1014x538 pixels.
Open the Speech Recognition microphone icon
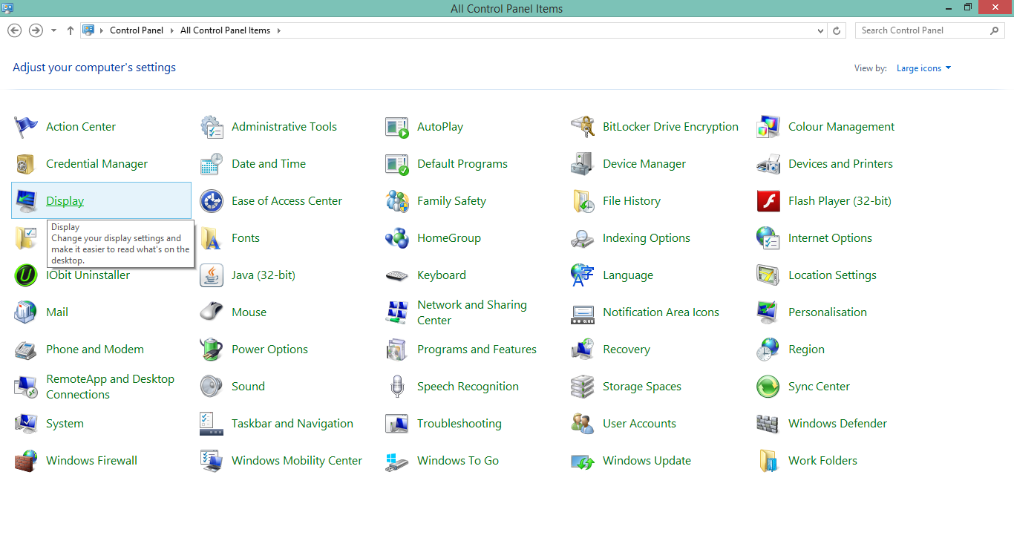tap(397, 387)
